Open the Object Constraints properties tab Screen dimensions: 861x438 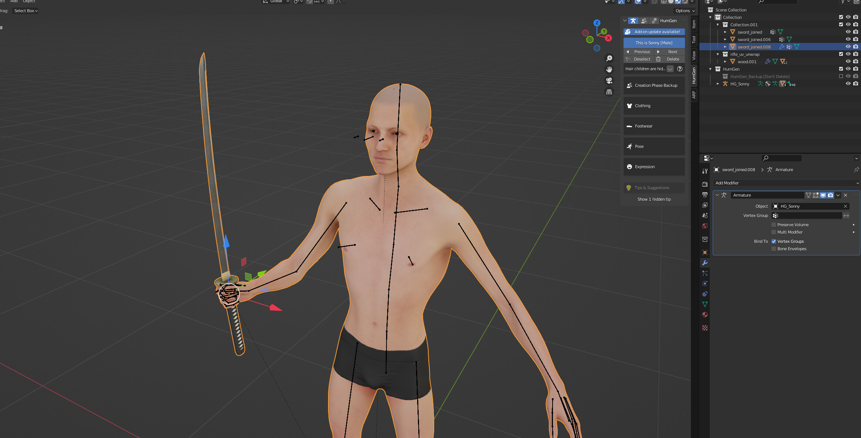(x=705, y=294)
